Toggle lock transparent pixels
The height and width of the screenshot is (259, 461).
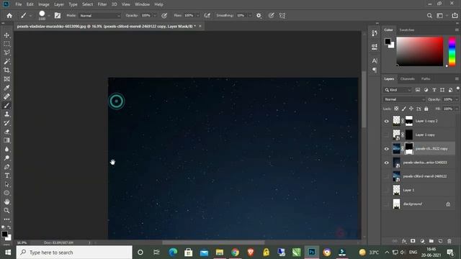[x=396, y=109]
